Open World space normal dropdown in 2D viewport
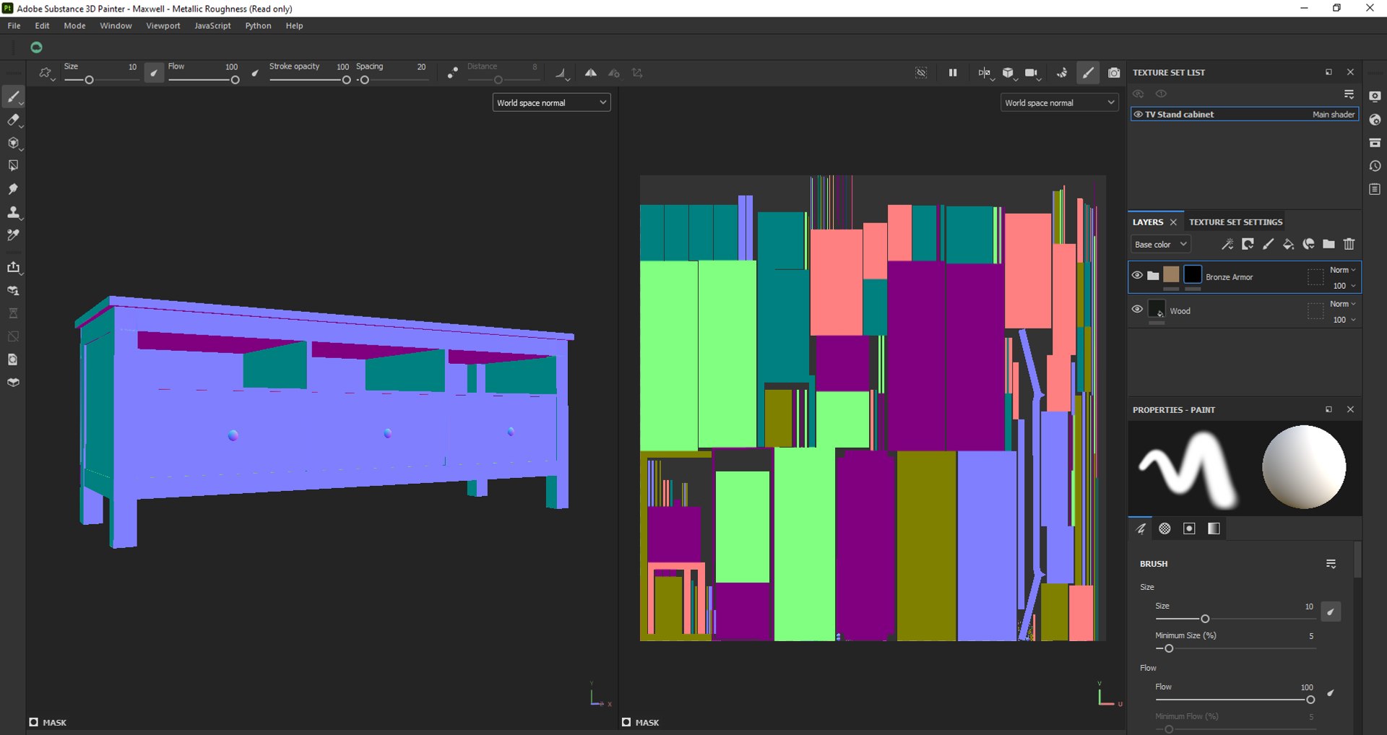The height and width of the screenshot is (735, 1387). coord(1060,103)
